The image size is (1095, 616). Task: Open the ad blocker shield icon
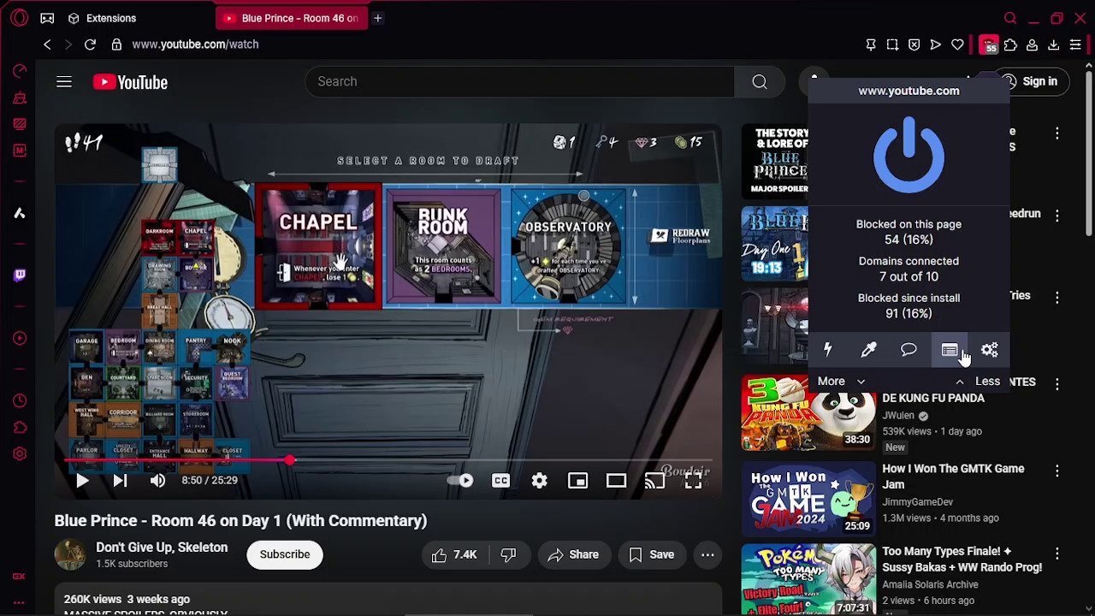[914, 44]
